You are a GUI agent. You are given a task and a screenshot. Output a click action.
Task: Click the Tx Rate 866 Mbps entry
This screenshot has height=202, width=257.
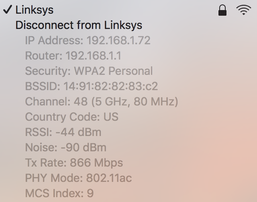coord(74,163)
